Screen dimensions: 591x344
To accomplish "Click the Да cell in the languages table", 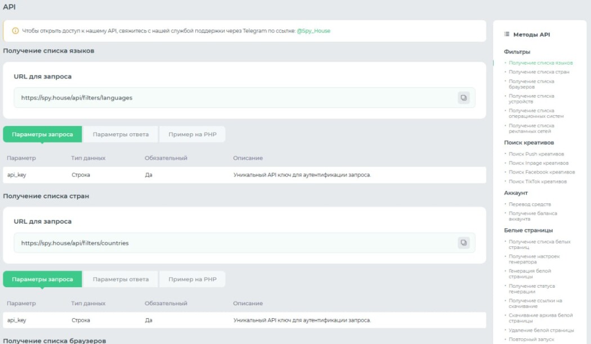I will (x=149, y=175).
